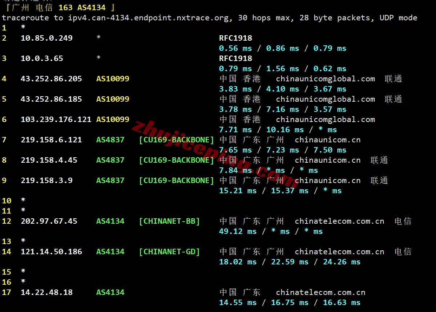This screenshot has width=436, height=312.
Task: Click 联通 carrier label on hop 9
Action: (379, 181)
